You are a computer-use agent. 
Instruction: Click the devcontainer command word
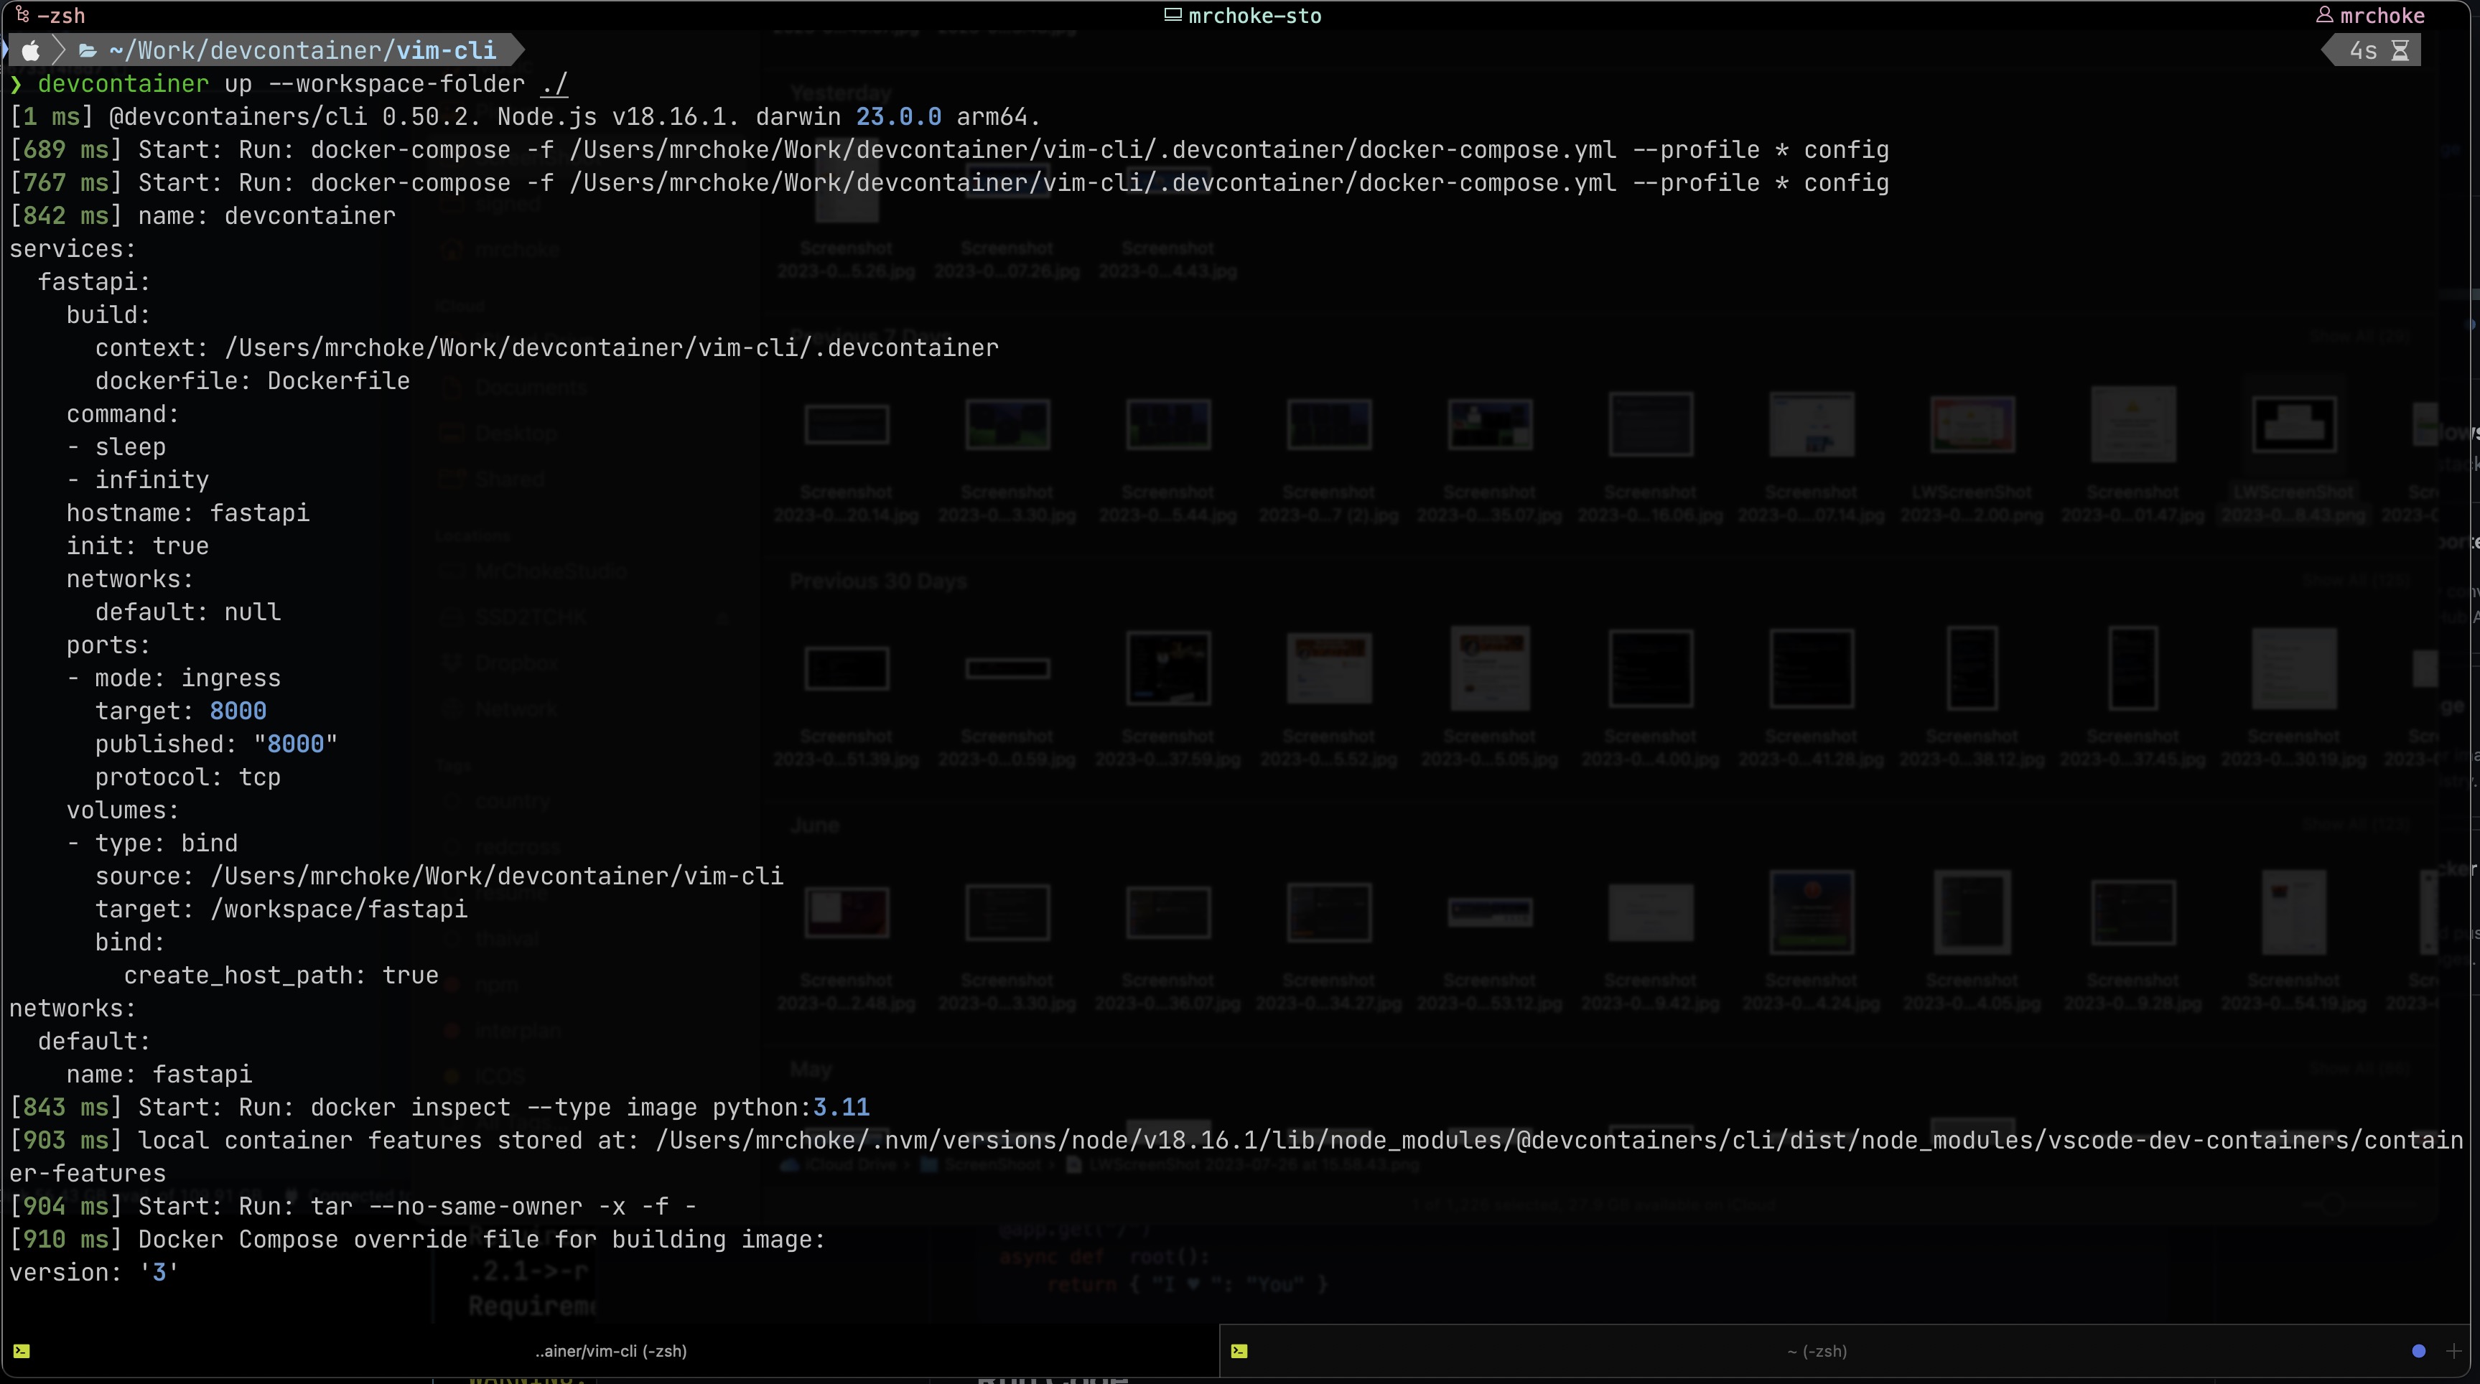pos(122,84)
